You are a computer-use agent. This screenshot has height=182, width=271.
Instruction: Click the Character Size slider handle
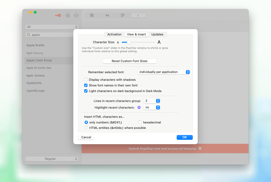129,42
